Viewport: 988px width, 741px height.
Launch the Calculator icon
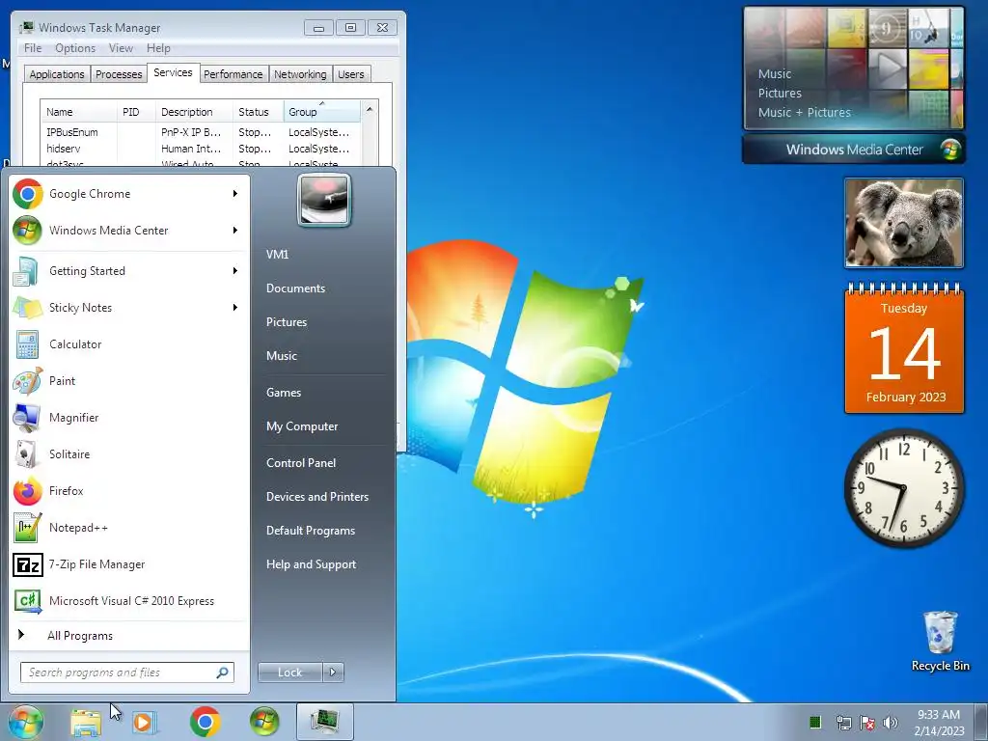tap(27, 344)
